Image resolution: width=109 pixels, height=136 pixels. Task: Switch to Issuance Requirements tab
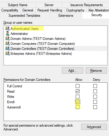[86, 5]
